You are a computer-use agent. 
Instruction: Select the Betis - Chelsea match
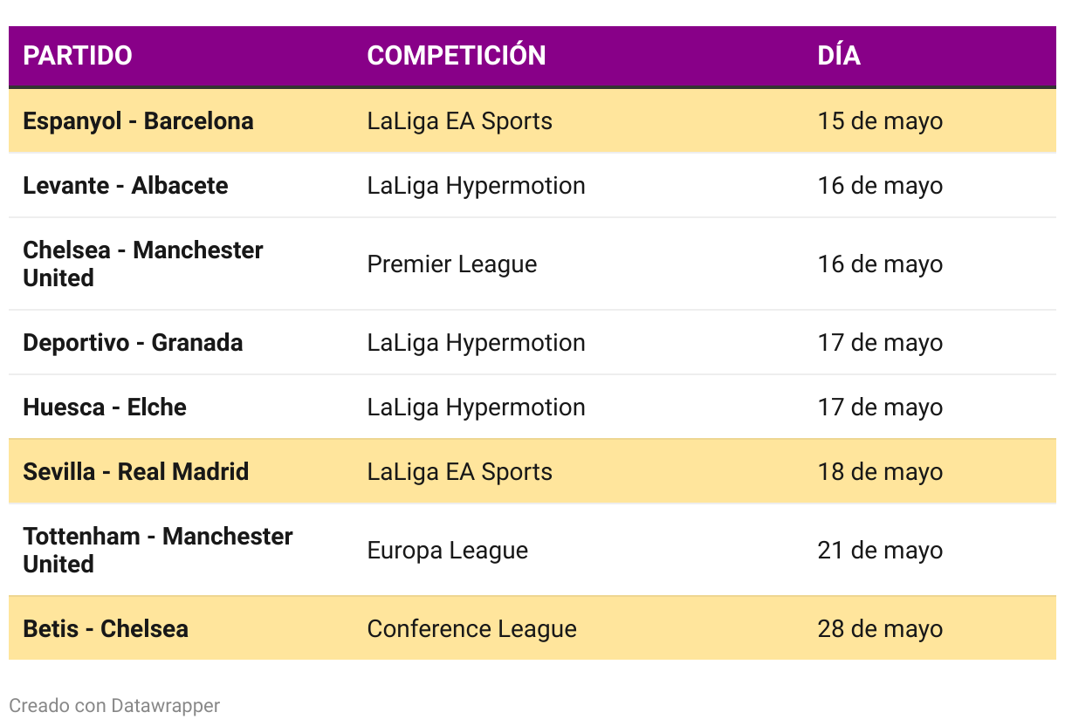pos(106,629)
